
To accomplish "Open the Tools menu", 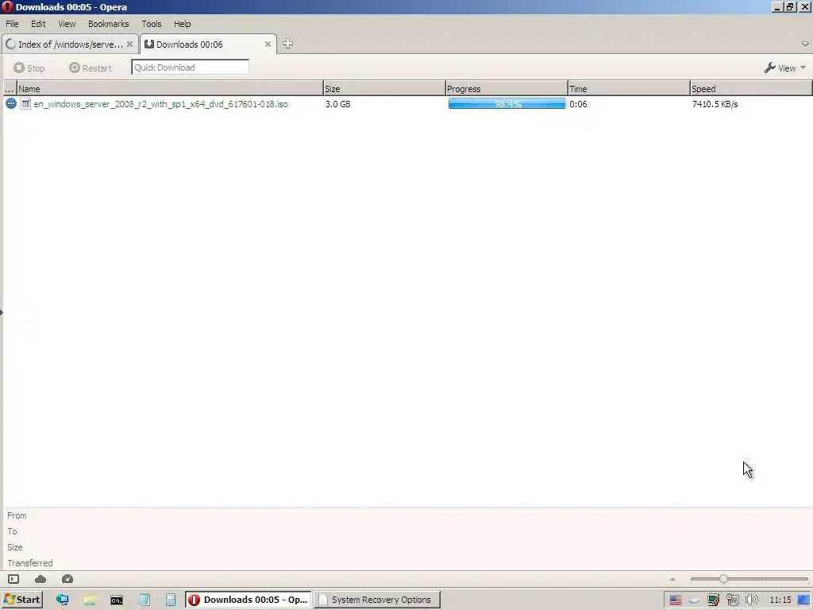I will click(x=152, y=24).
